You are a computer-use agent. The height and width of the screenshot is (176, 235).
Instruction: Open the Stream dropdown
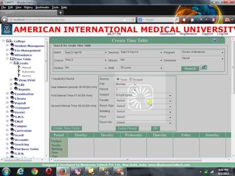(x=141, y=60)
